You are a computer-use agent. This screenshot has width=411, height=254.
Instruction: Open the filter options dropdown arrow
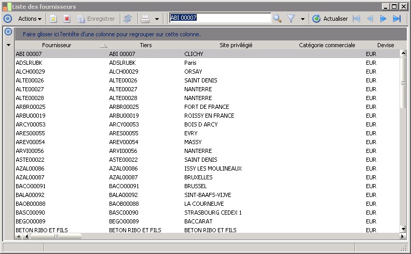(x=303, y=19)
